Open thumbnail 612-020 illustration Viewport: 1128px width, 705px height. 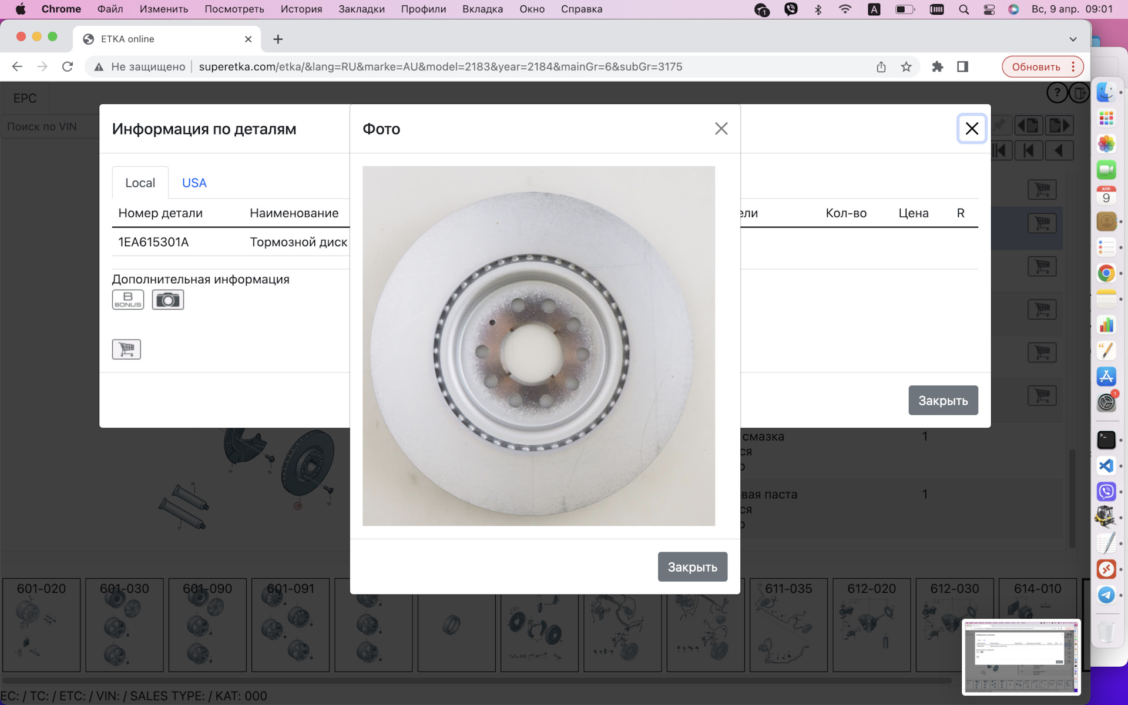[x=871, y=625]
